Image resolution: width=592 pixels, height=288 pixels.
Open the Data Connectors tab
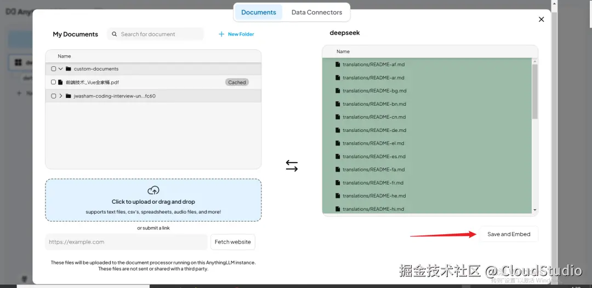coord(317,13)
